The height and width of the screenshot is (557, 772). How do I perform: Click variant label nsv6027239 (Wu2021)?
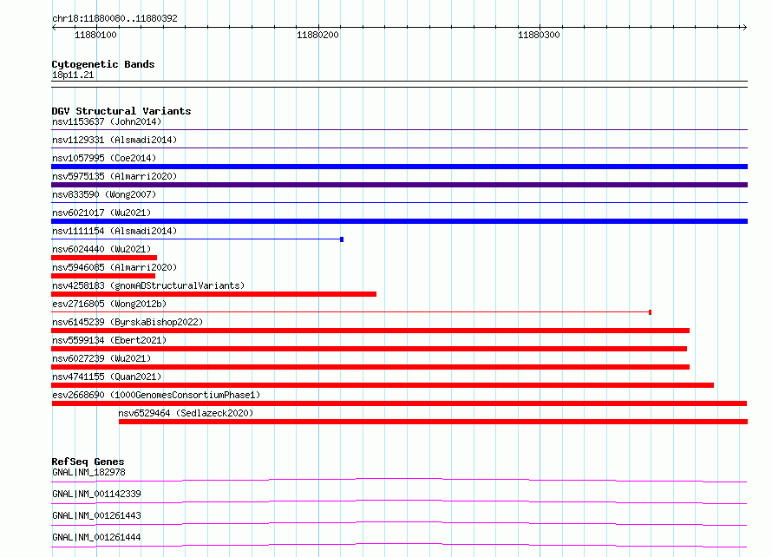(x=101, y=358)
